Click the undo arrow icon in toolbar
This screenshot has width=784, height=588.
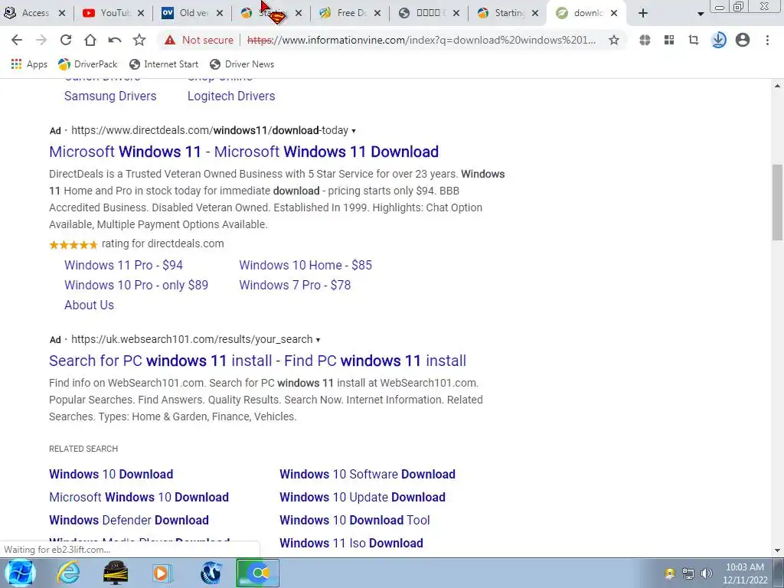click(x=115, y=40)
